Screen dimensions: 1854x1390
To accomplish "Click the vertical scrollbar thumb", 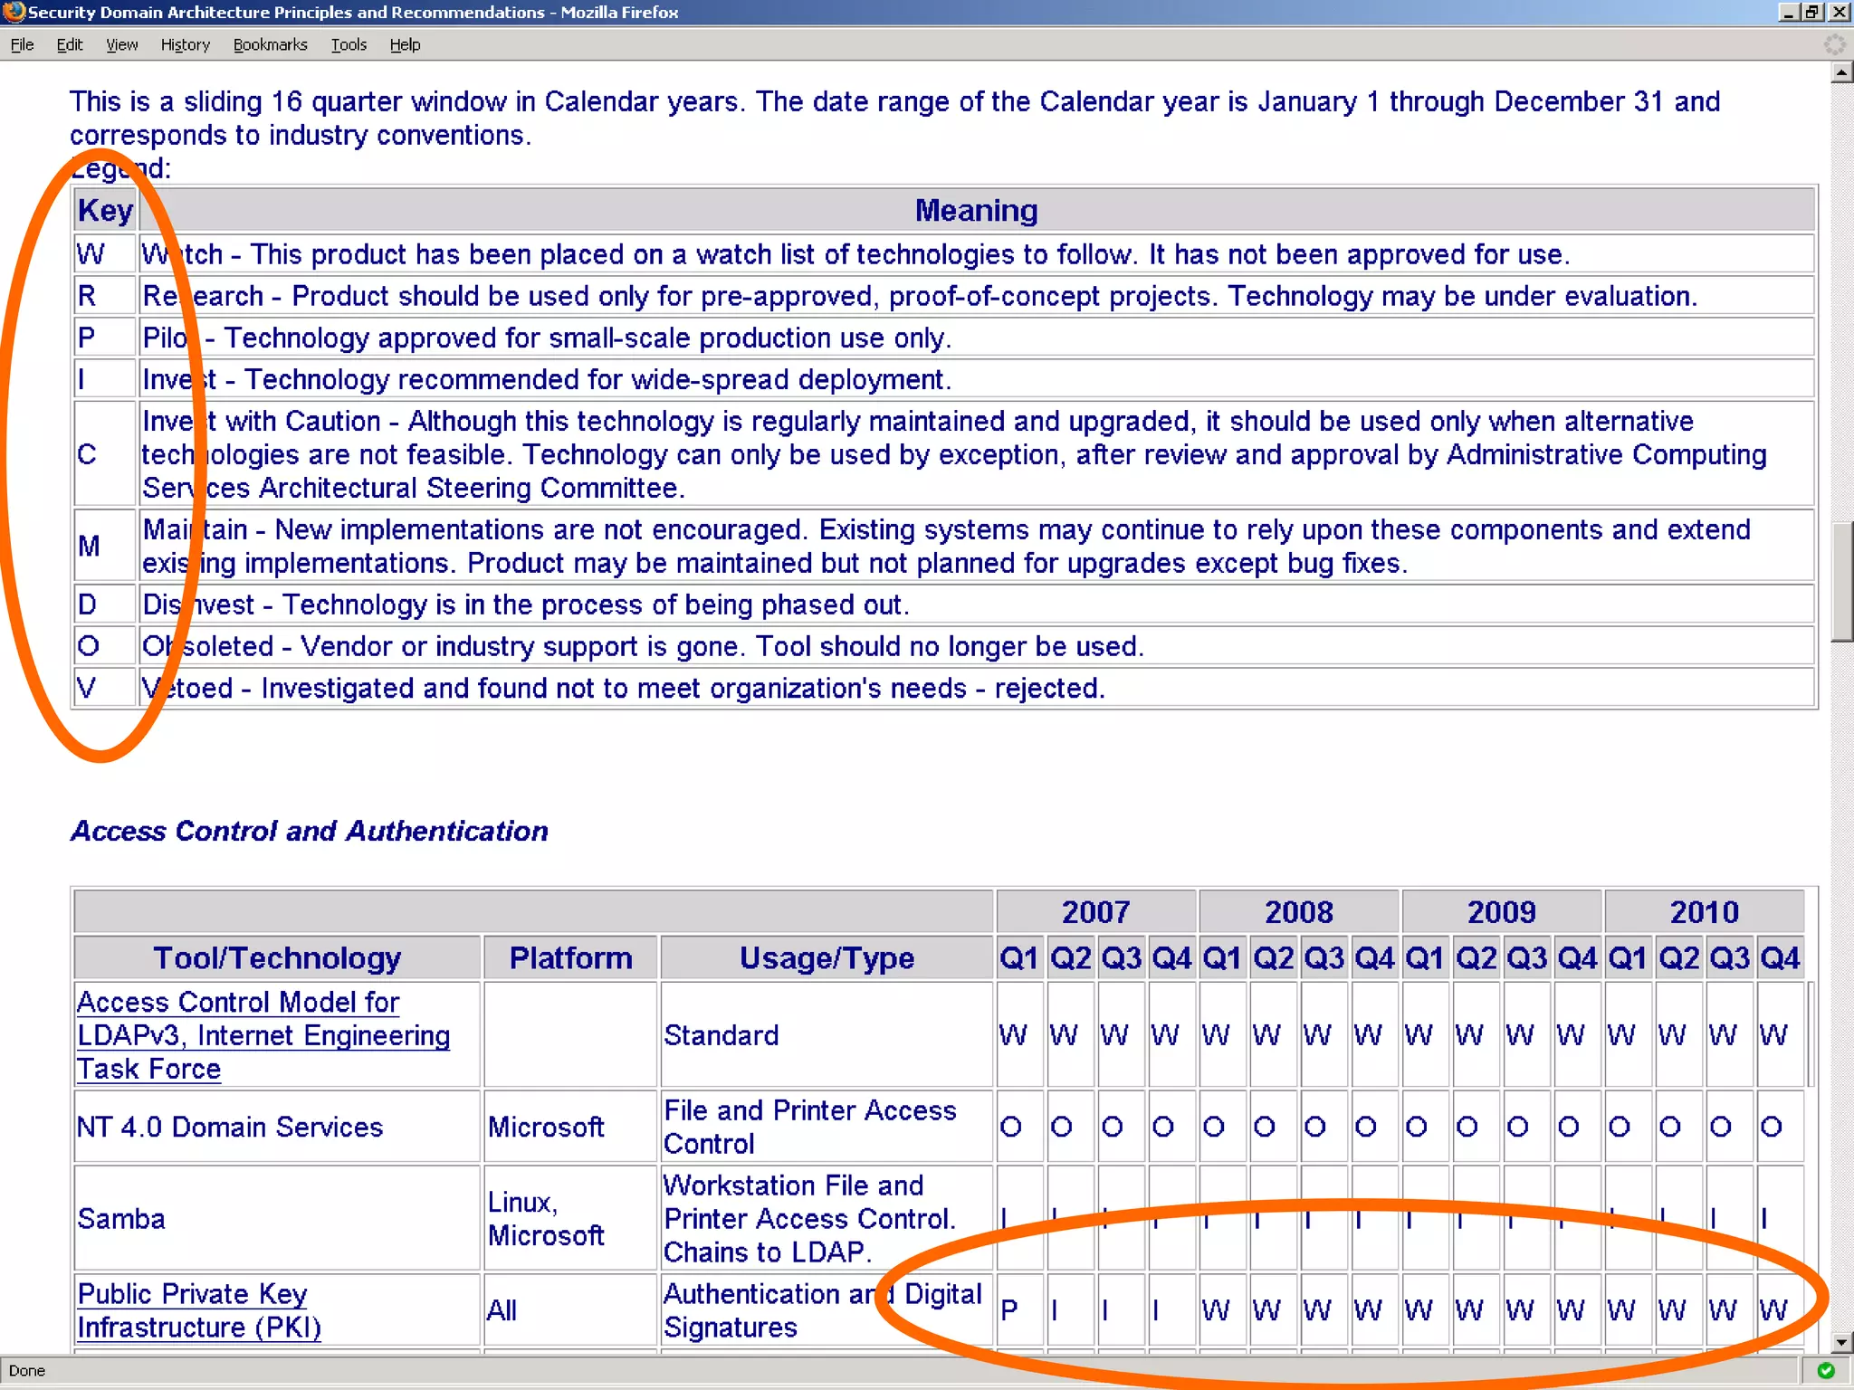I will (x=1841, y=581).
